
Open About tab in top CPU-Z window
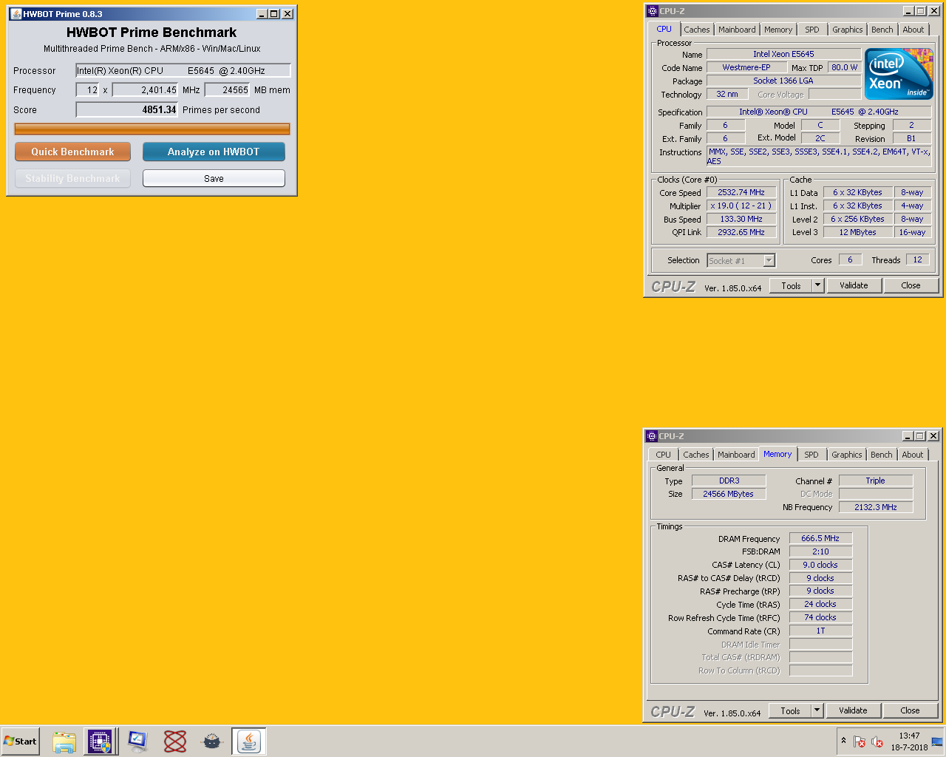coord(913,30)
